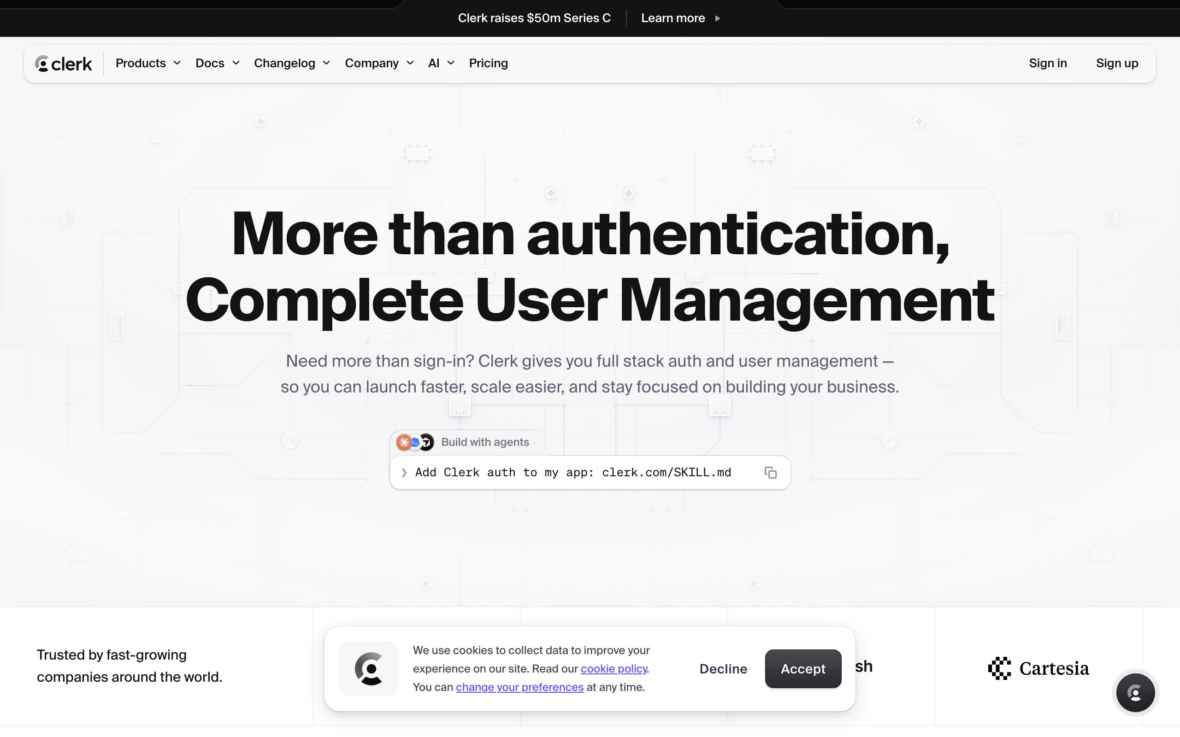Click Sign up
This screenshot has width=1180, height=737.
pos(1117,64)
